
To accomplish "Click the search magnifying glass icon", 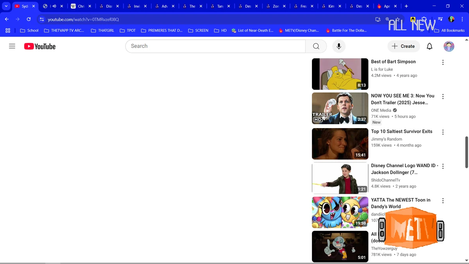I will coord(316,46).
